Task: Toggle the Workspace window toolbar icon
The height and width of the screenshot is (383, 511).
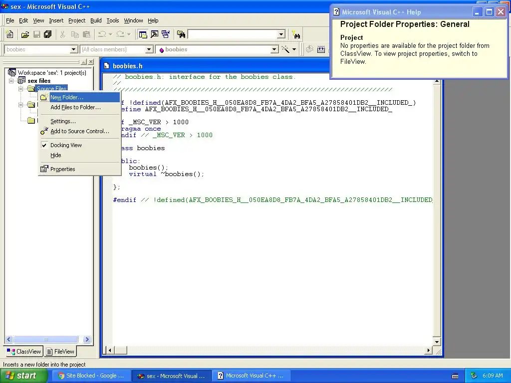Action: pyautogui.click(x=143, y=34)
